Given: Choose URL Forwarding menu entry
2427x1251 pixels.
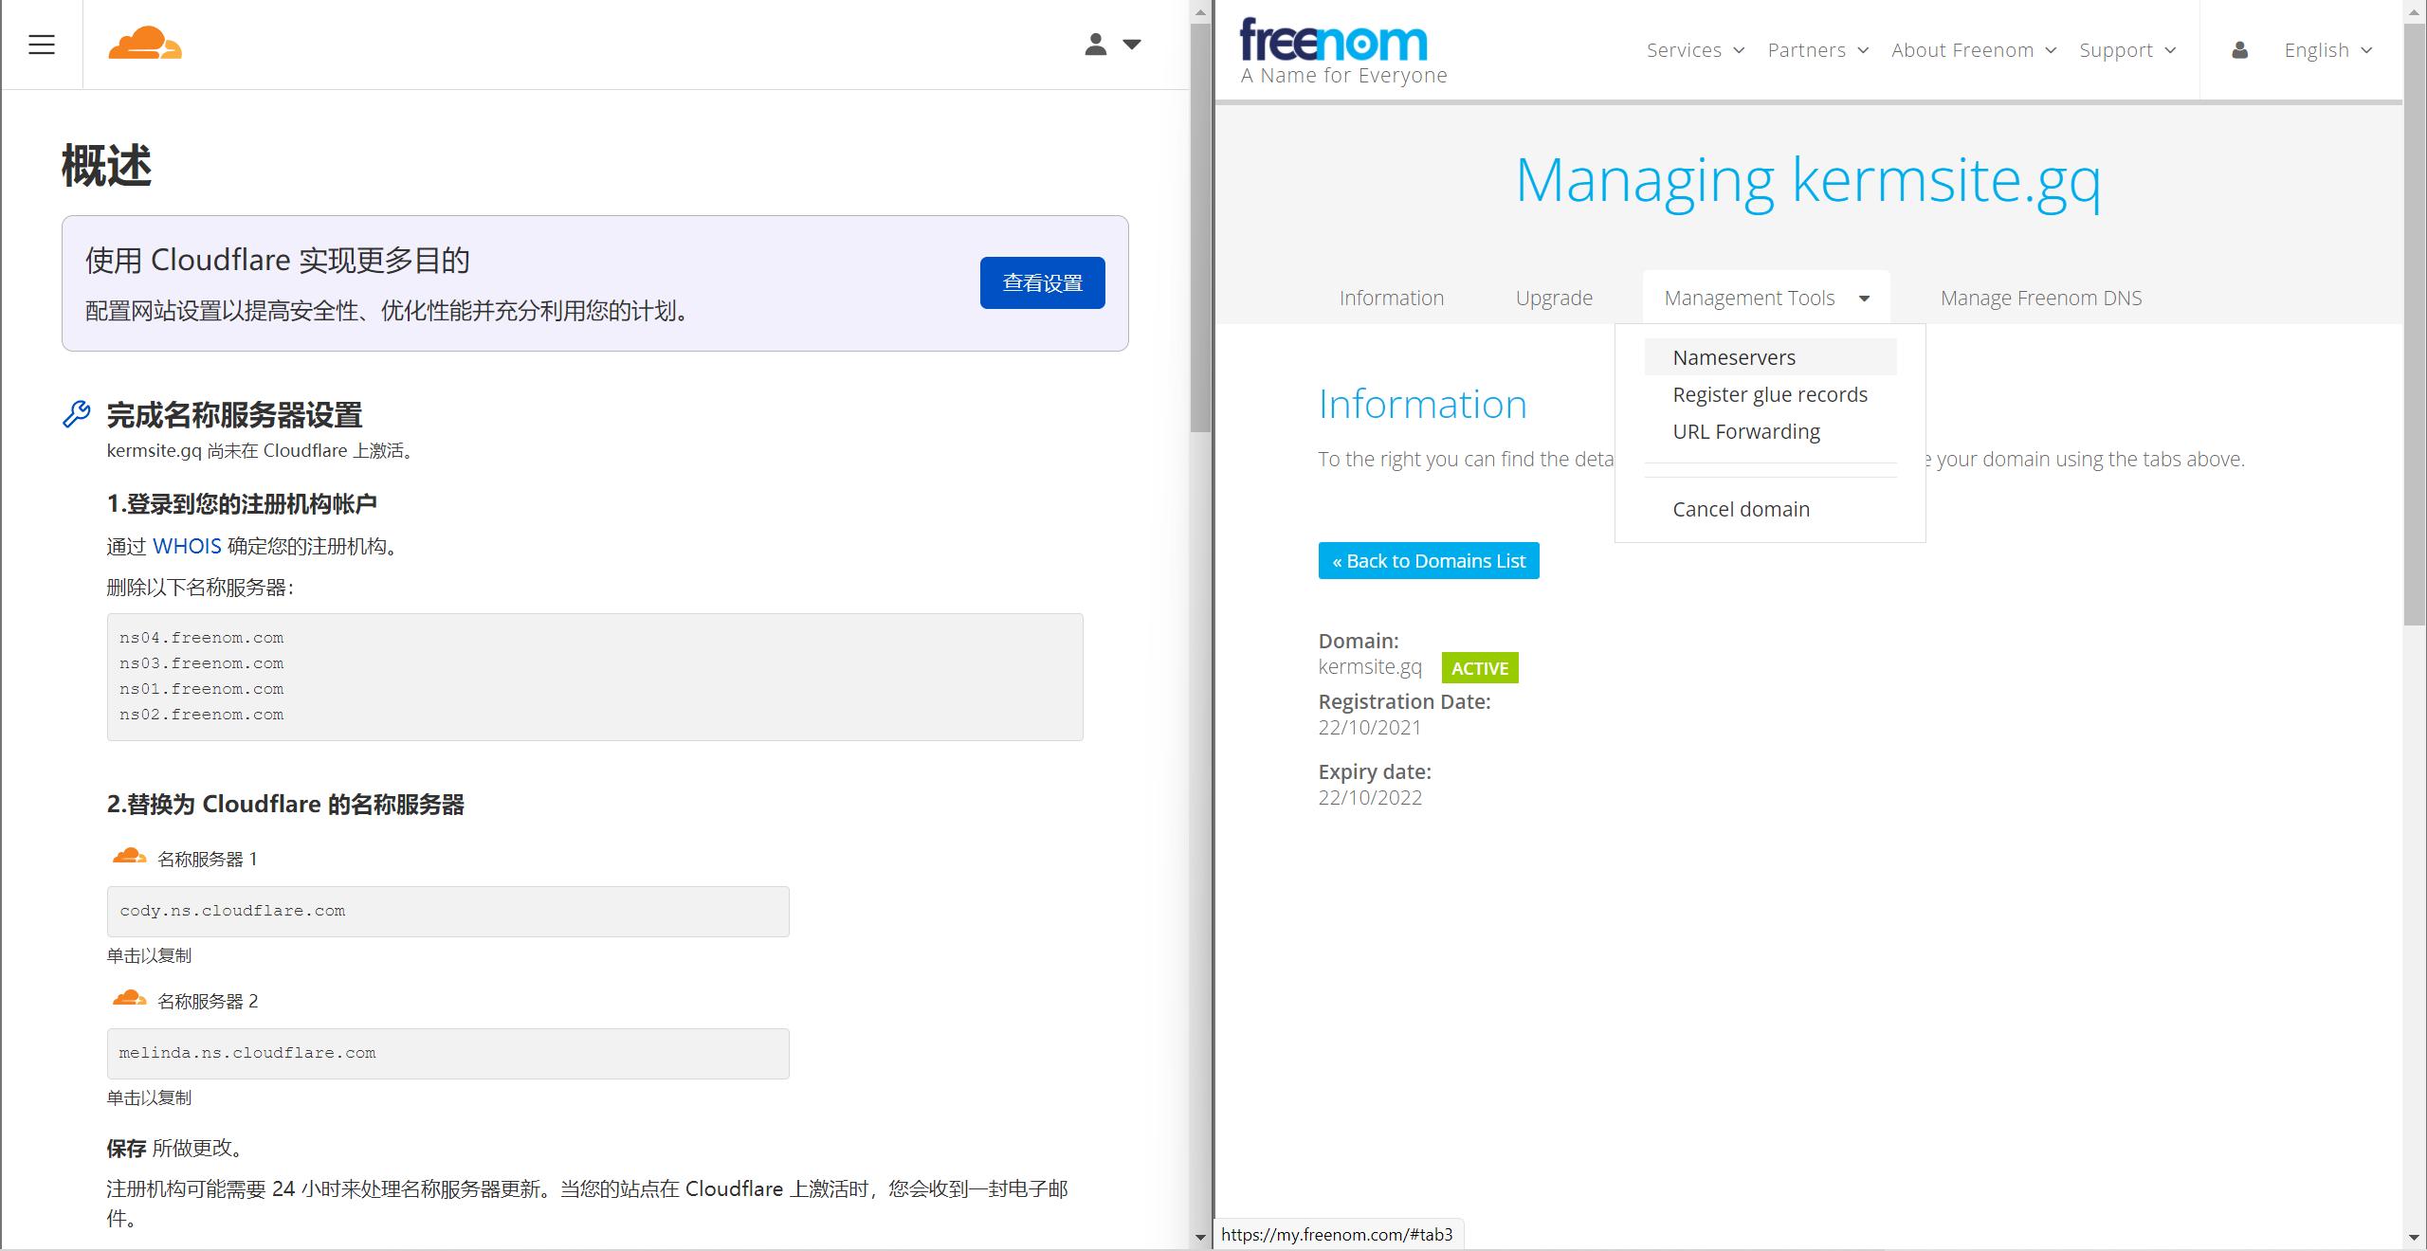Looking at the screenshot, I should (x=1745, y=431).
